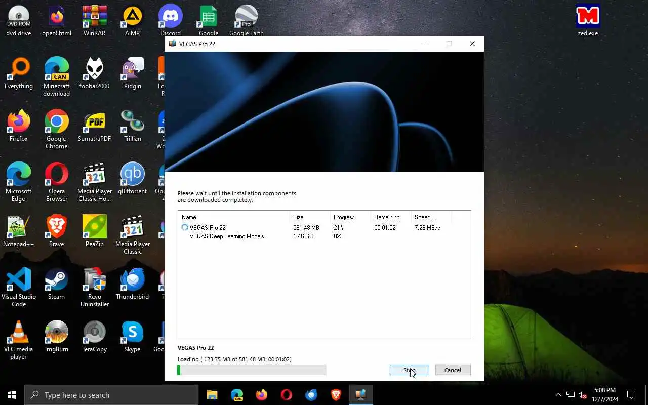Open Opera from the taskbar

[286, 395]
